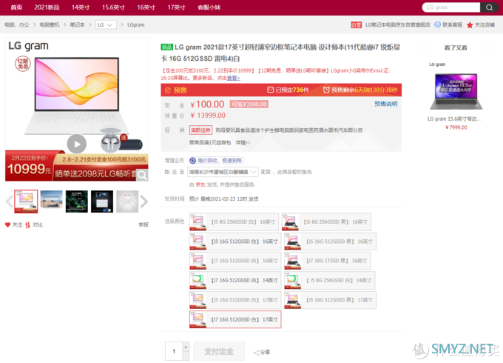Click the heart 关注 favorite icon
The image size is (503, 363).
8,224
